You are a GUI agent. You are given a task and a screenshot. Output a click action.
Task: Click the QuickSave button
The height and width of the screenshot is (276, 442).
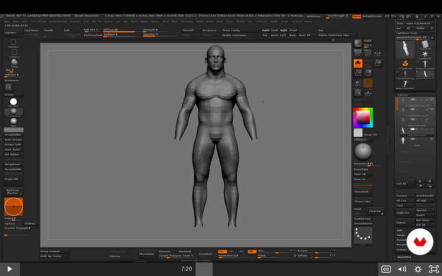(x=314, y=16)
